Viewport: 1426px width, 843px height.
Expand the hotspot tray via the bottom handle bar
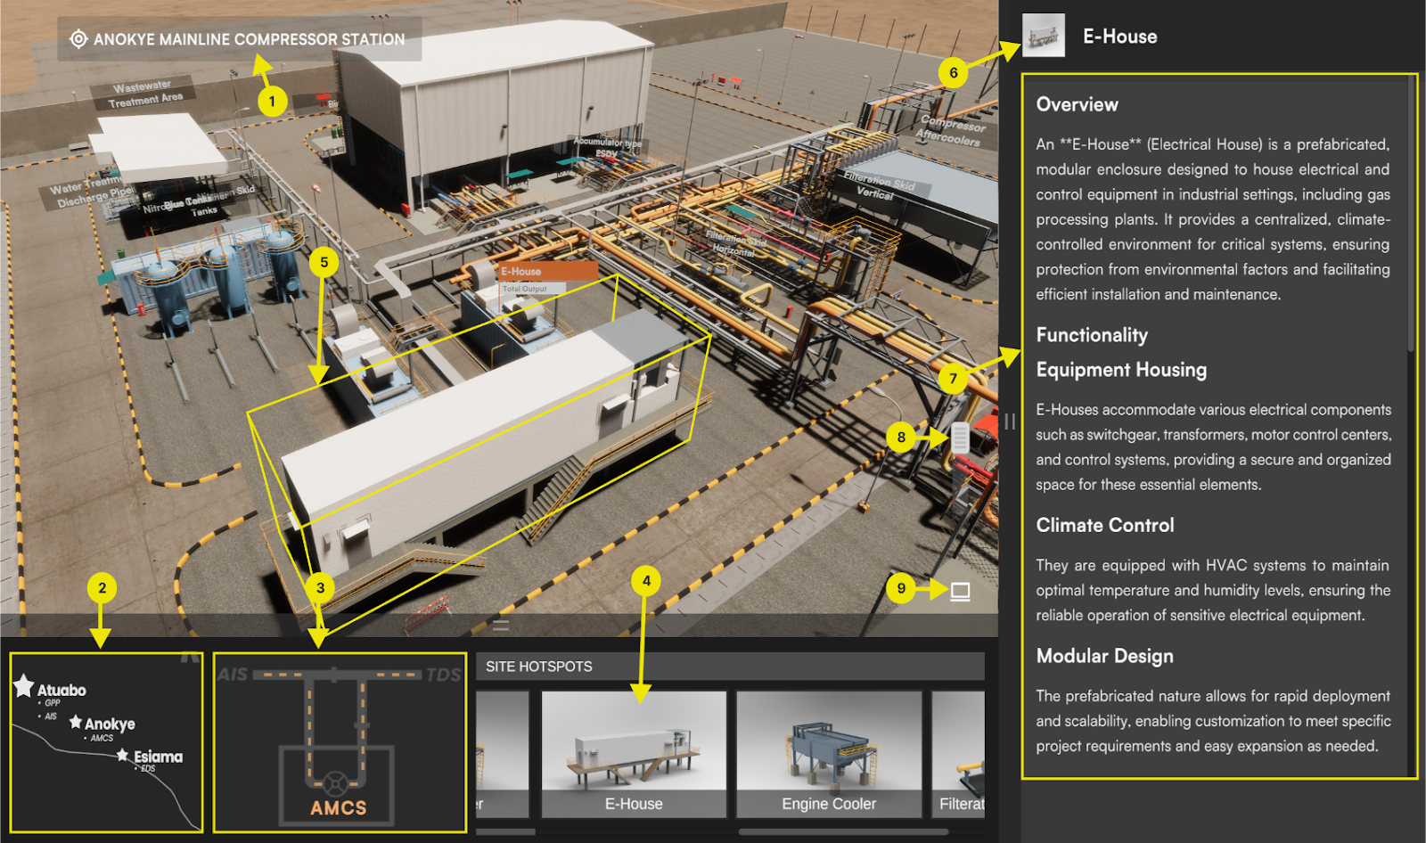click(x=501, y=623)
